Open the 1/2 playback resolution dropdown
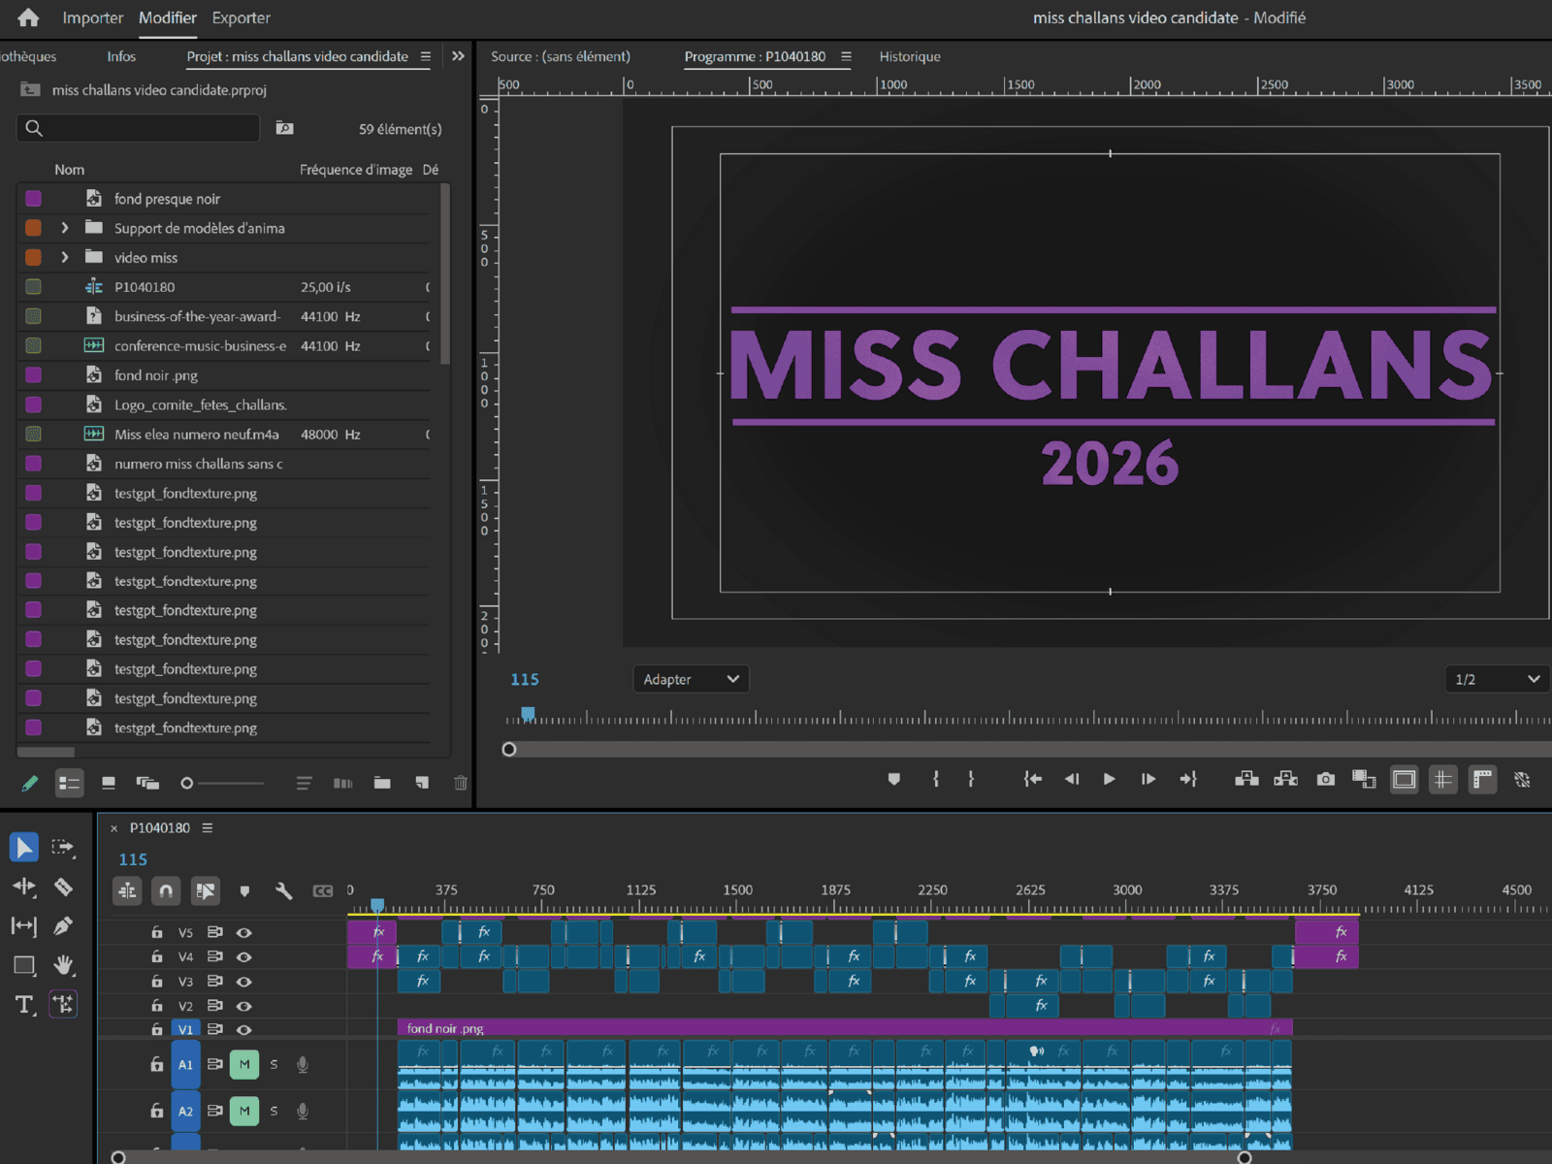Image resolution: width=1552 pixels, height=1164 pixels. (1496, 679)
